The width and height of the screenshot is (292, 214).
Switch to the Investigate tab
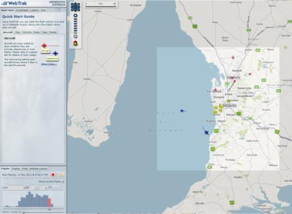(x=22, y=10)
